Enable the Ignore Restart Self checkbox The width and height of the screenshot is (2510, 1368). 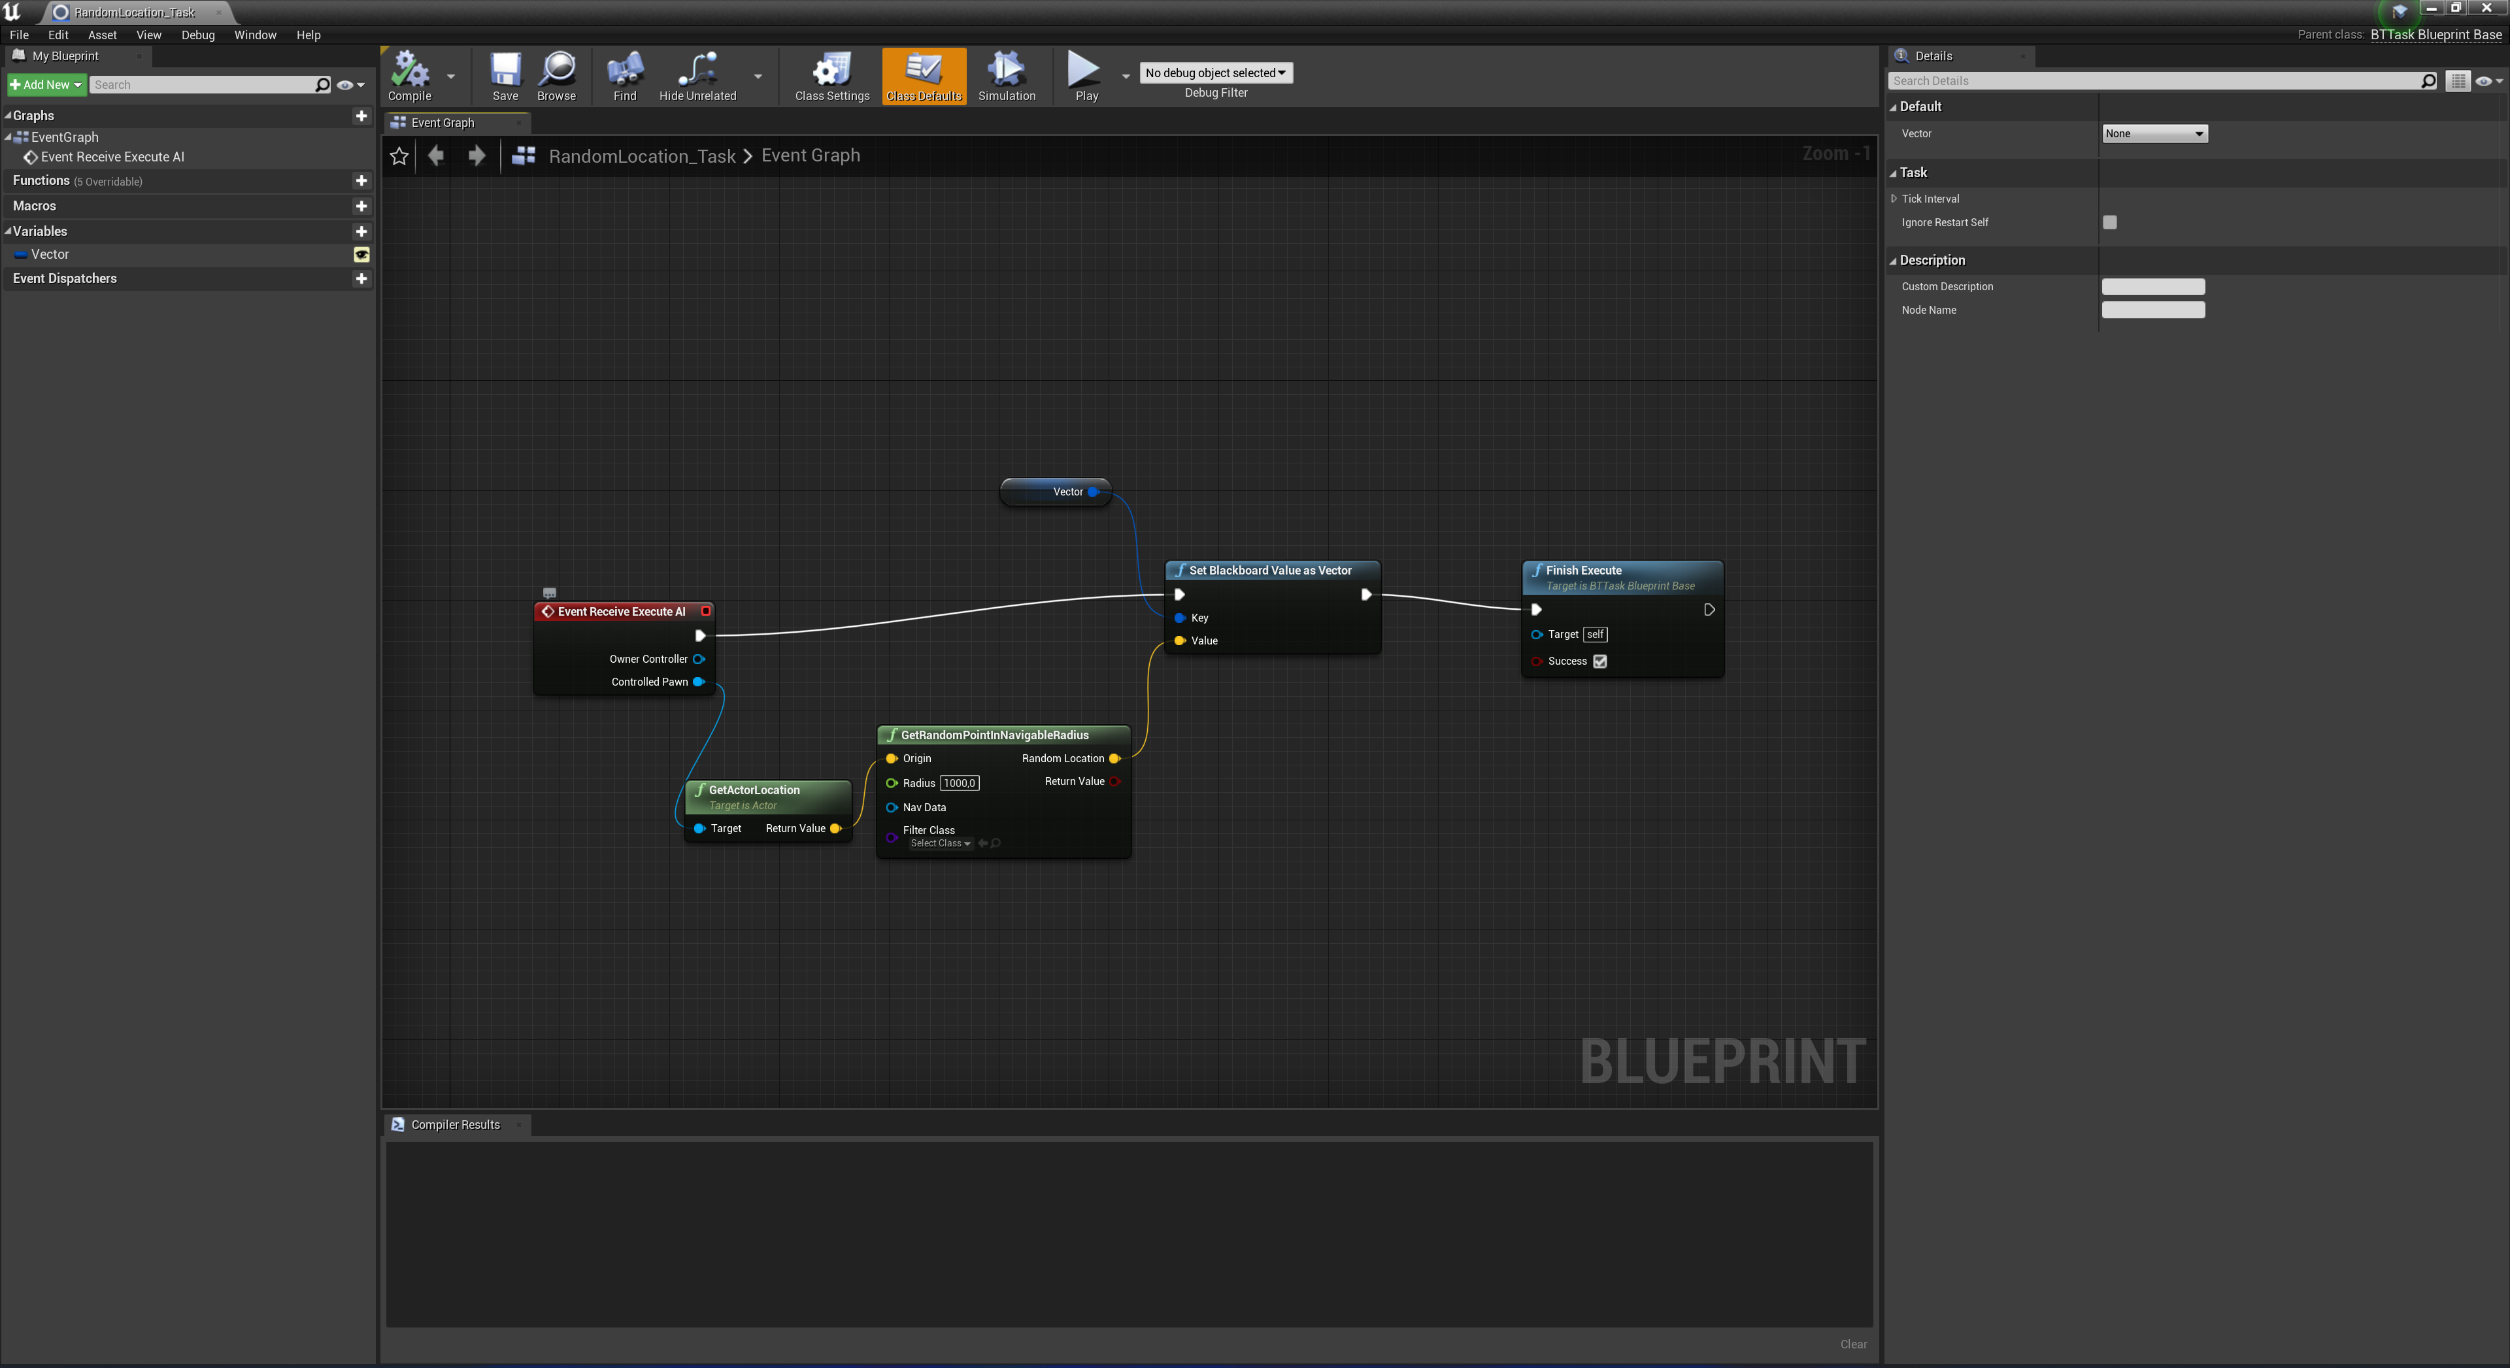point(2109,223)
